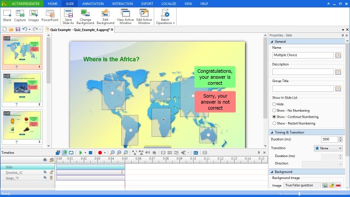Redo the last action
This screenshot has width=350, height=197.
coord(35,29)
